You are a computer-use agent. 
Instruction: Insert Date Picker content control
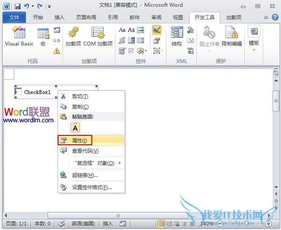click(x=122, y=51)
